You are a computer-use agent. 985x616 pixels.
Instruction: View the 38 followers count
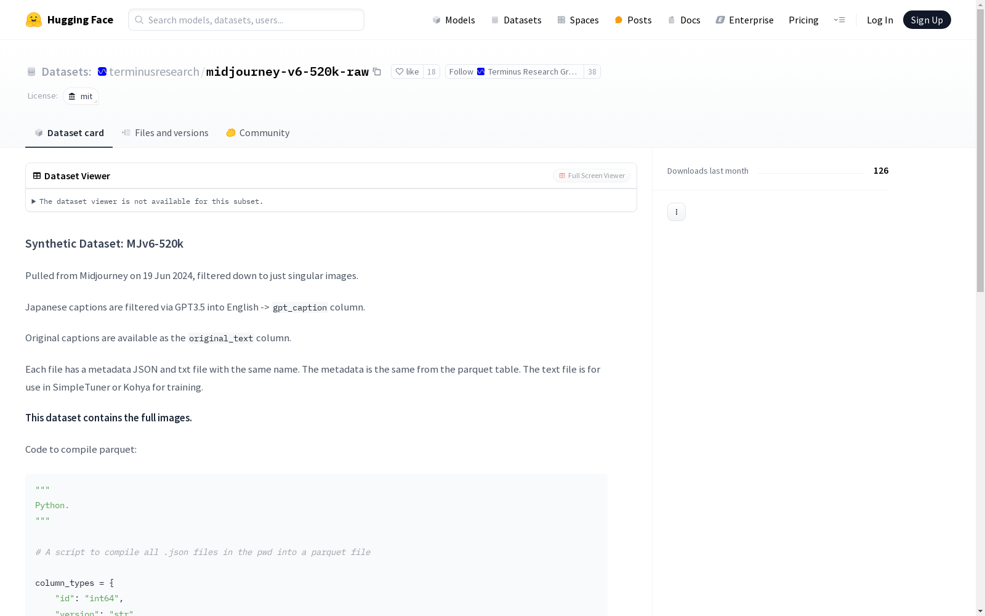point(592,71)
